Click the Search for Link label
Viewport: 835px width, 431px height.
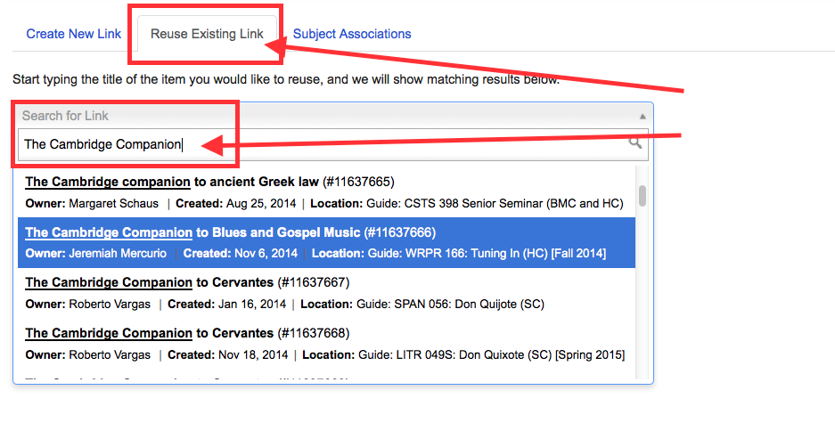[65, 116]
